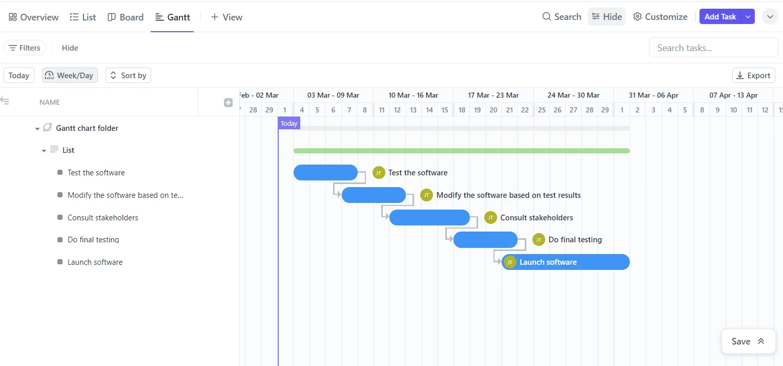This screenshot has width=783, height=366.
Task: Expand the round chevron menu at top right
Action: click(770, 16)
